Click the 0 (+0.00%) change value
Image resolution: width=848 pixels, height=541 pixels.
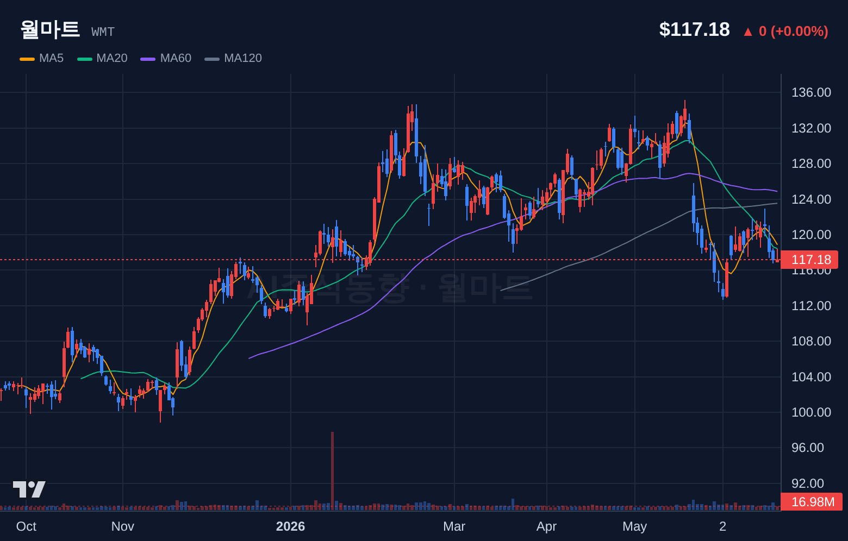click(793, 31)
